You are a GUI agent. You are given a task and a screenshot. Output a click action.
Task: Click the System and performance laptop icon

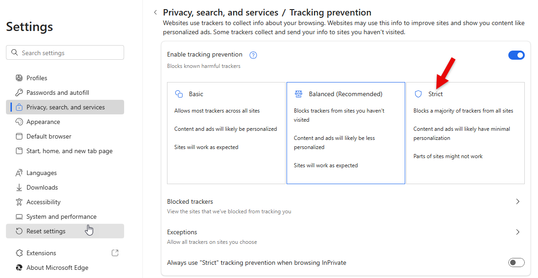19,216
